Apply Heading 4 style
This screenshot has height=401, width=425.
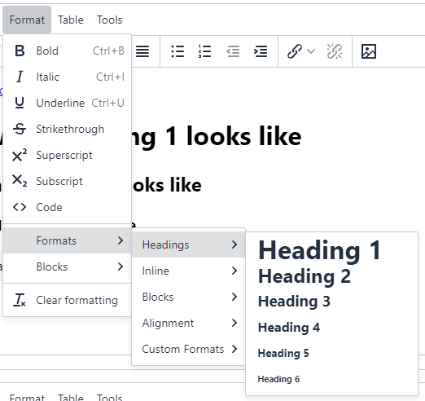(x=331, y=328)
